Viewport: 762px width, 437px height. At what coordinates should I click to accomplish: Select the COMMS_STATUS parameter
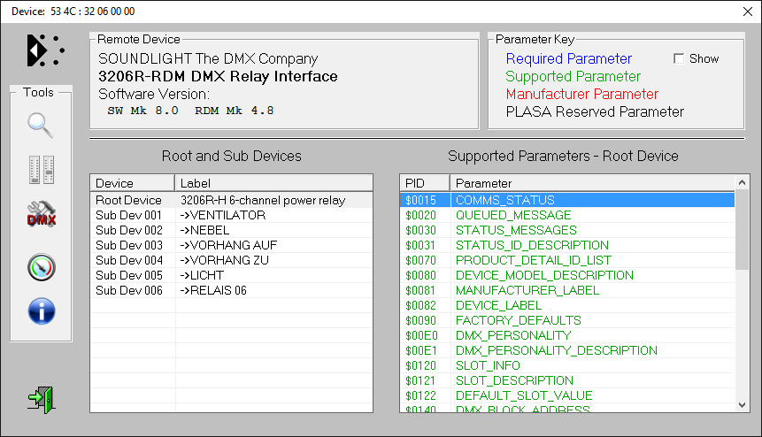(x=504, y=200)
